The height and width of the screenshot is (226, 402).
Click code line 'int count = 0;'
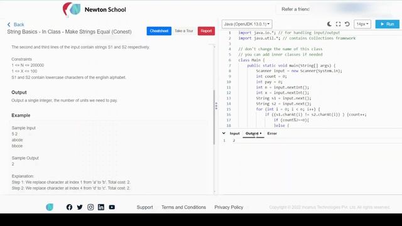pyautogui.click(x=271, y=77)
